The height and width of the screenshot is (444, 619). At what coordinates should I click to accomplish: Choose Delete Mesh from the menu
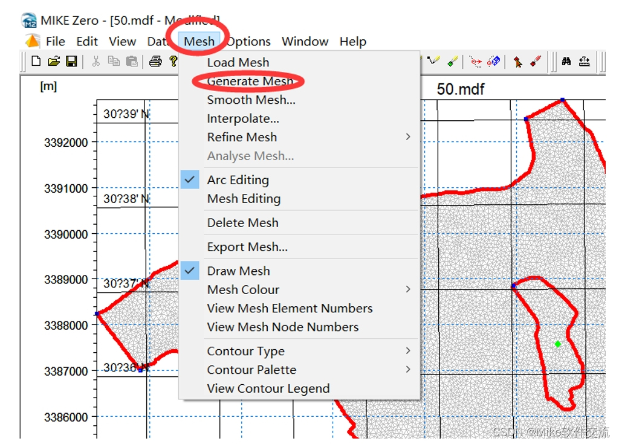coord(243,222)
